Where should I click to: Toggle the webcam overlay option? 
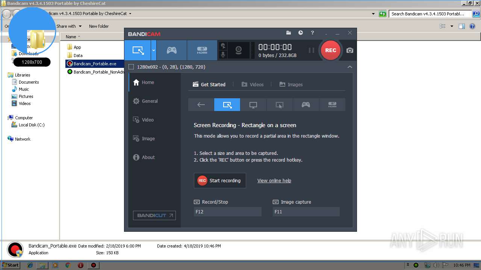pyautogui.click(x=239, y=50)
